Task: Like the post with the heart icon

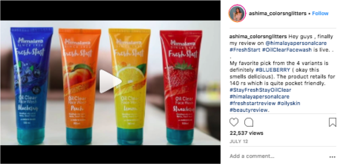Action: click(x=234, y=122)
